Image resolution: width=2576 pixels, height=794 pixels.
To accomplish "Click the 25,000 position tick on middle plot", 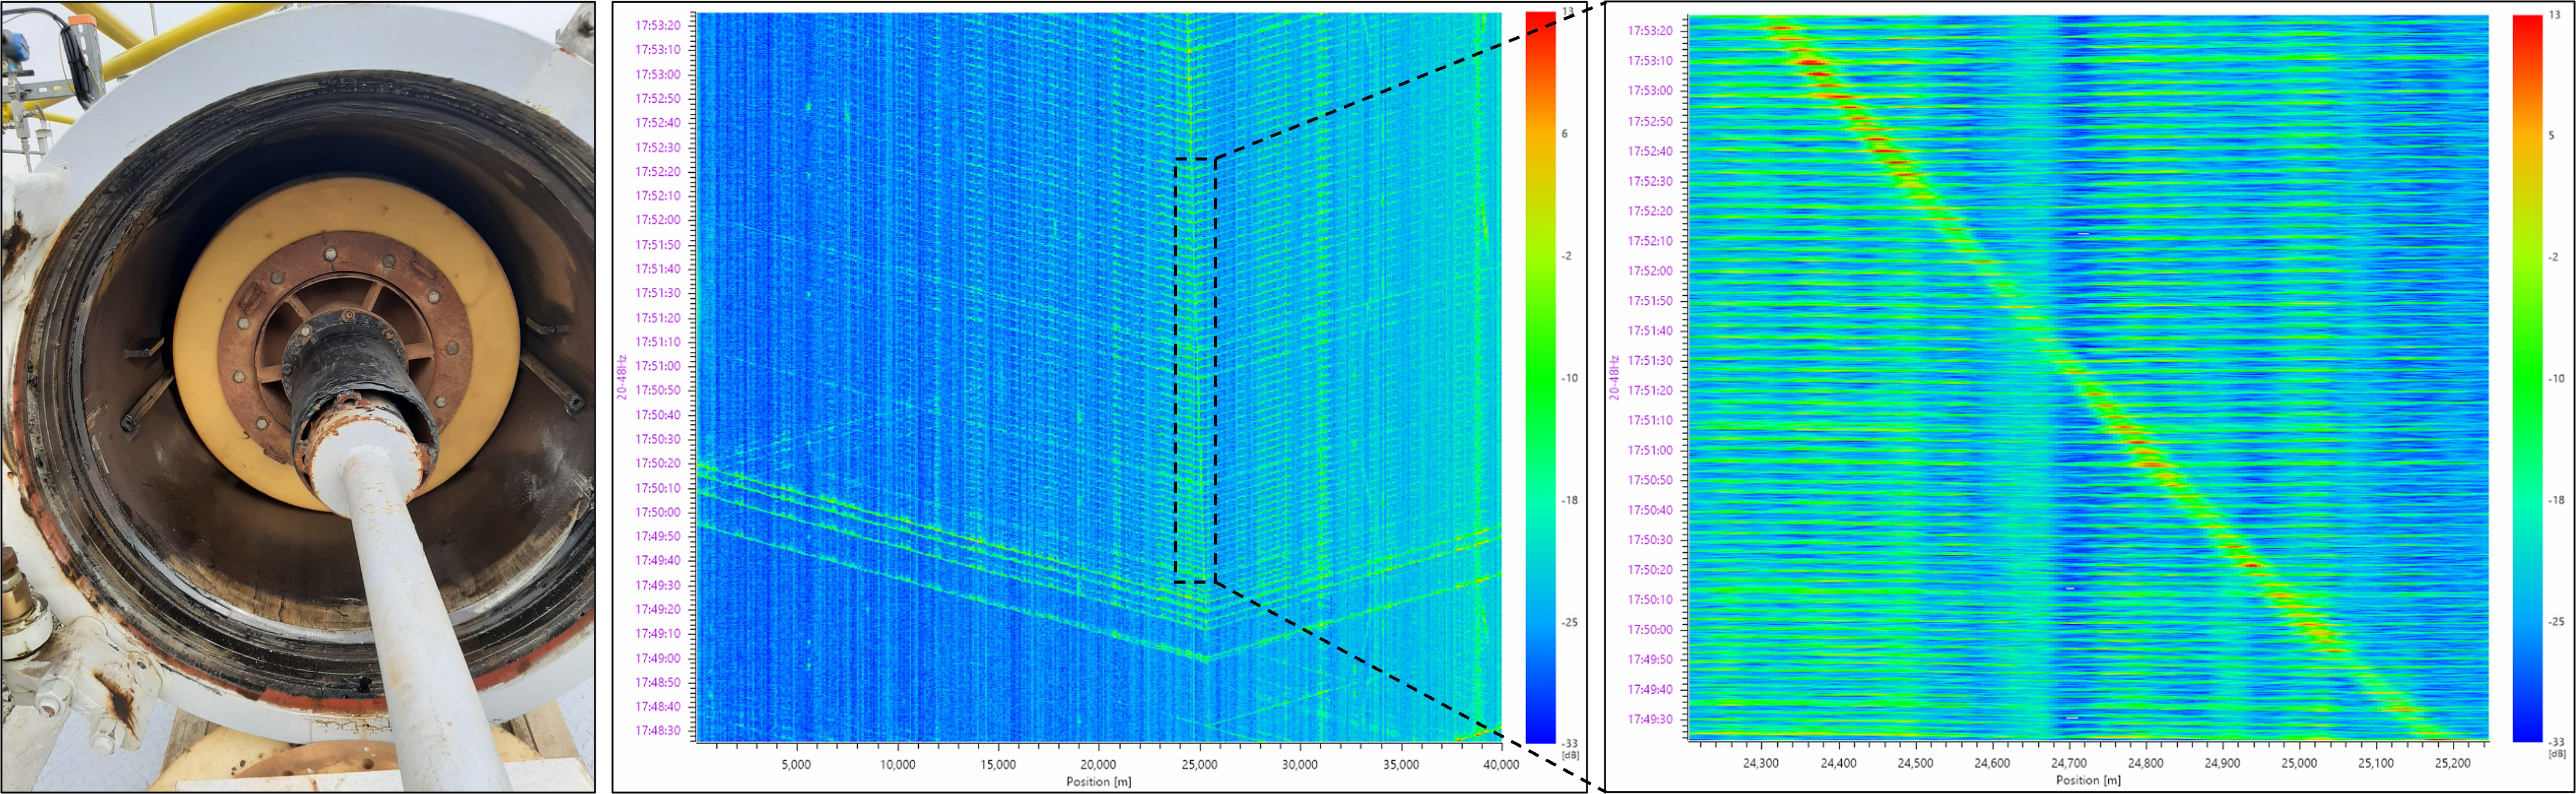I will (x=1199, y=764).
